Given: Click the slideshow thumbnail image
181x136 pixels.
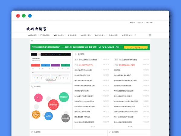Looking at the screenshot, I should (51, 67).
